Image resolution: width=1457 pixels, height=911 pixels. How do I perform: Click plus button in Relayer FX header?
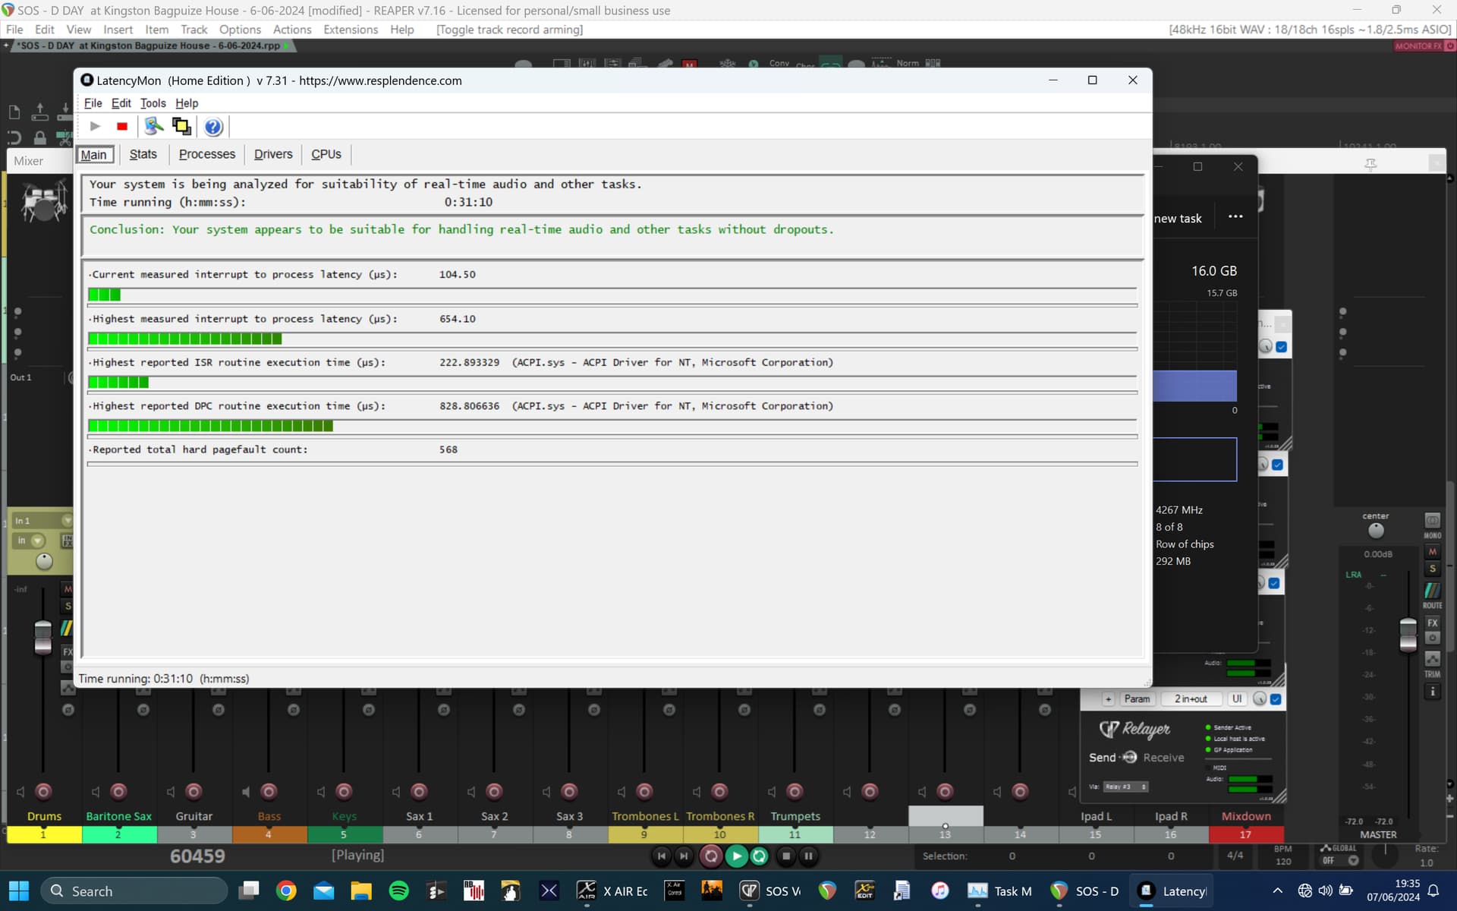1108,699
